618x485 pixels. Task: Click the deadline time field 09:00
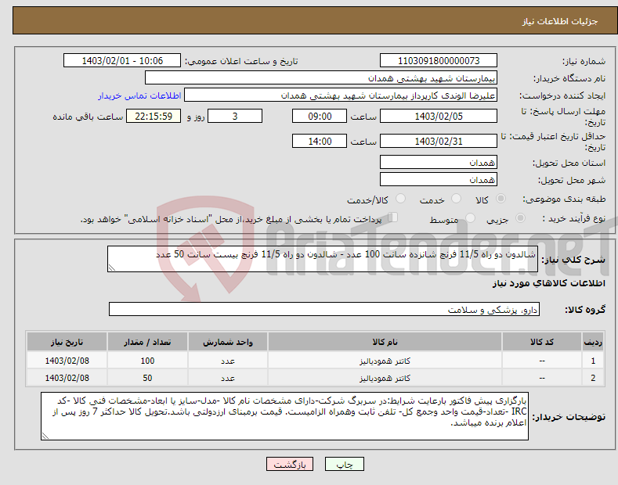320,116
